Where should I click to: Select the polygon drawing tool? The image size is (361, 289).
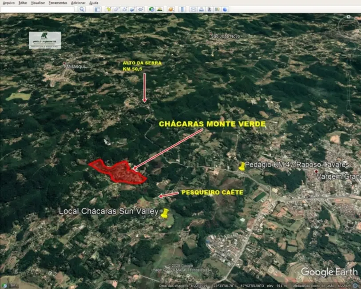116,9
